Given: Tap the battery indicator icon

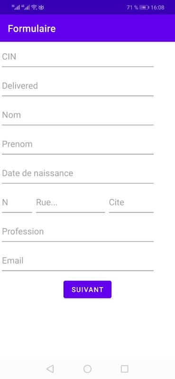Looking at the screenshot, I should click(x=144, y=8).
